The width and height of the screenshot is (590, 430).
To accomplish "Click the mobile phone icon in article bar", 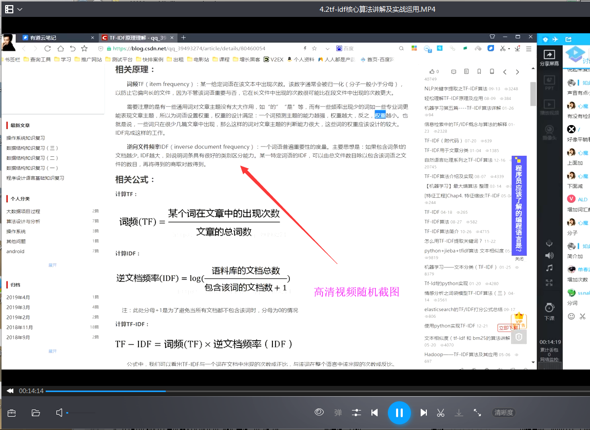I will click(492, 71).
